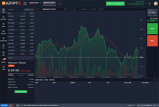Screen dimensions: 159x107
Task: Select XRP/BTC row in watchlist
Action: 21,44
